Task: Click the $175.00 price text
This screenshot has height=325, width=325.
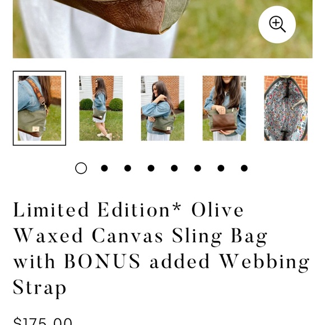Action: 43,321
